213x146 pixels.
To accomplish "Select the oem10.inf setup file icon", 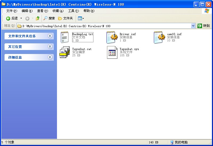I will click(x=159, y=37).
